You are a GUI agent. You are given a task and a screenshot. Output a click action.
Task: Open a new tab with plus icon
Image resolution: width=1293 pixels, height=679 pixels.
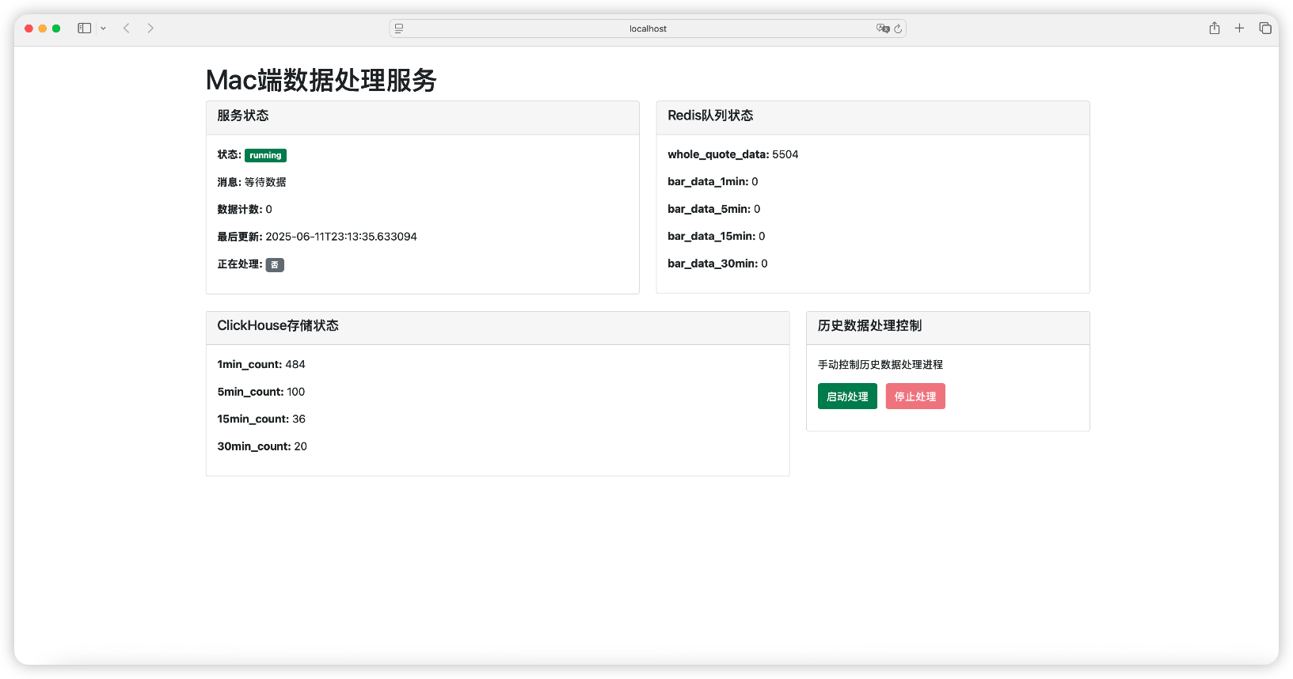(1240, 28)
